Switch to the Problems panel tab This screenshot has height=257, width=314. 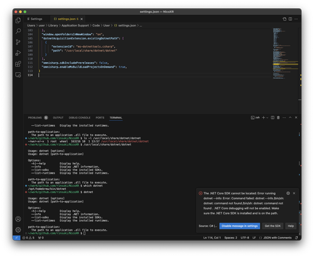38,118
